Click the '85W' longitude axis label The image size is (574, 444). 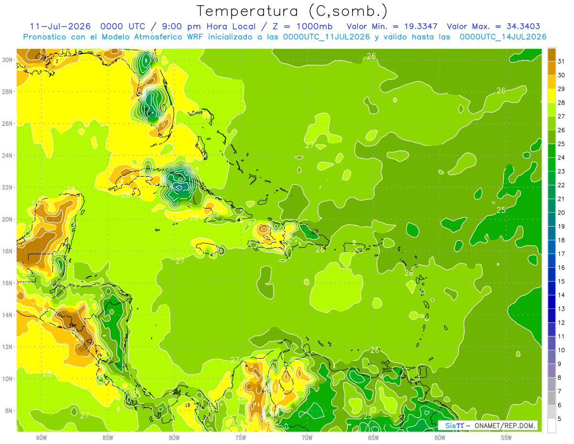(x=108, y=438)
